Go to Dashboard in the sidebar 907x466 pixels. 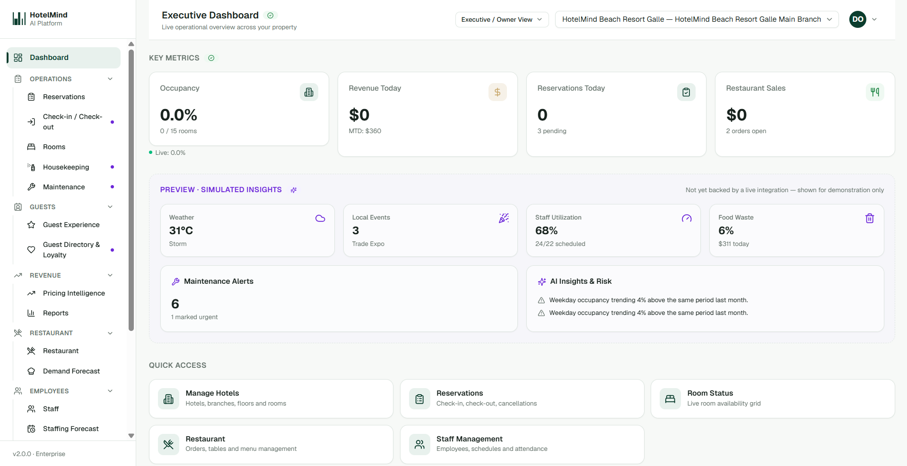pyautogui.click(x=64, y=58)
